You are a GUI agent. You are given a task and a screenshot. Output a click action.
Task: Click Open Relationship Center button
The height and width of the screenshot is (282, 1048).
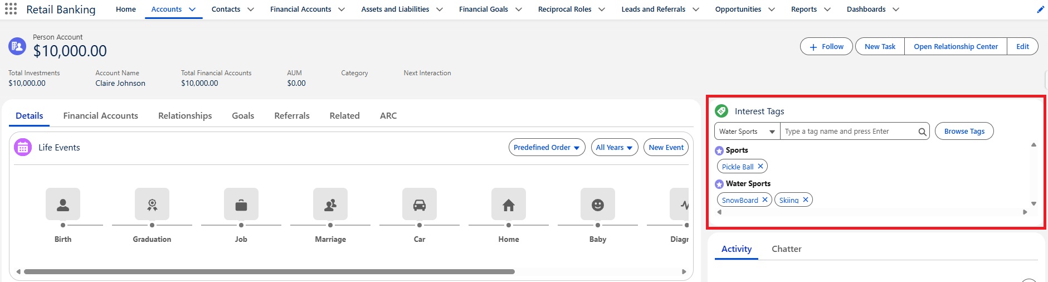click(956, 47)
